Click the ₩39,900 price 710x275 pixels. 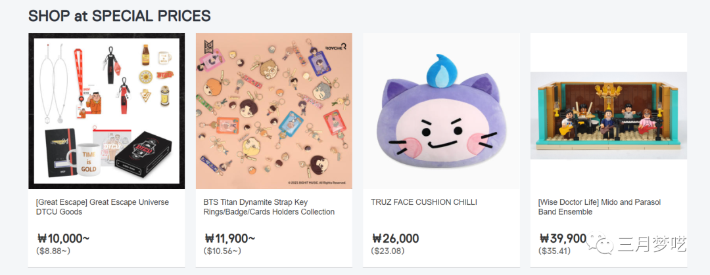click(563, 238)
